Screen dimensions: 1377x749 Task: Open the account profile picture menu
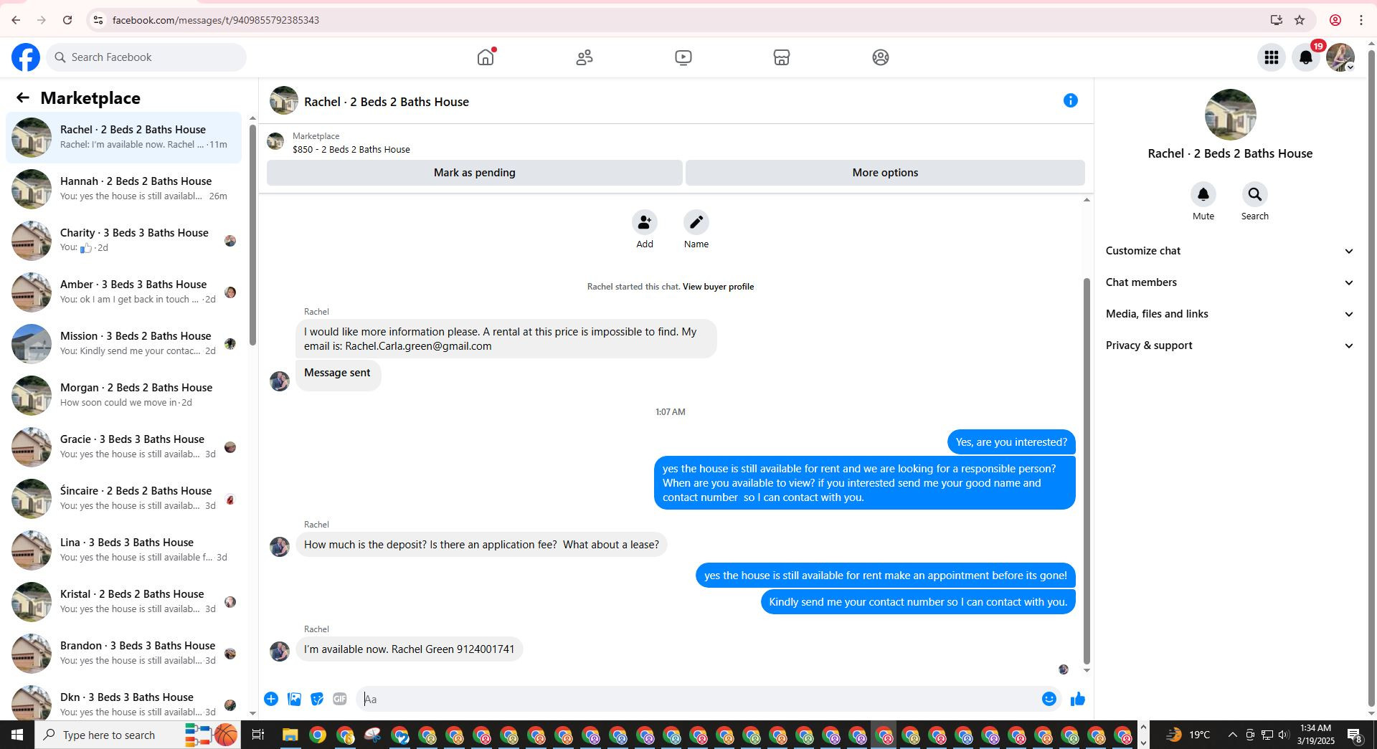coord(1340,57)
